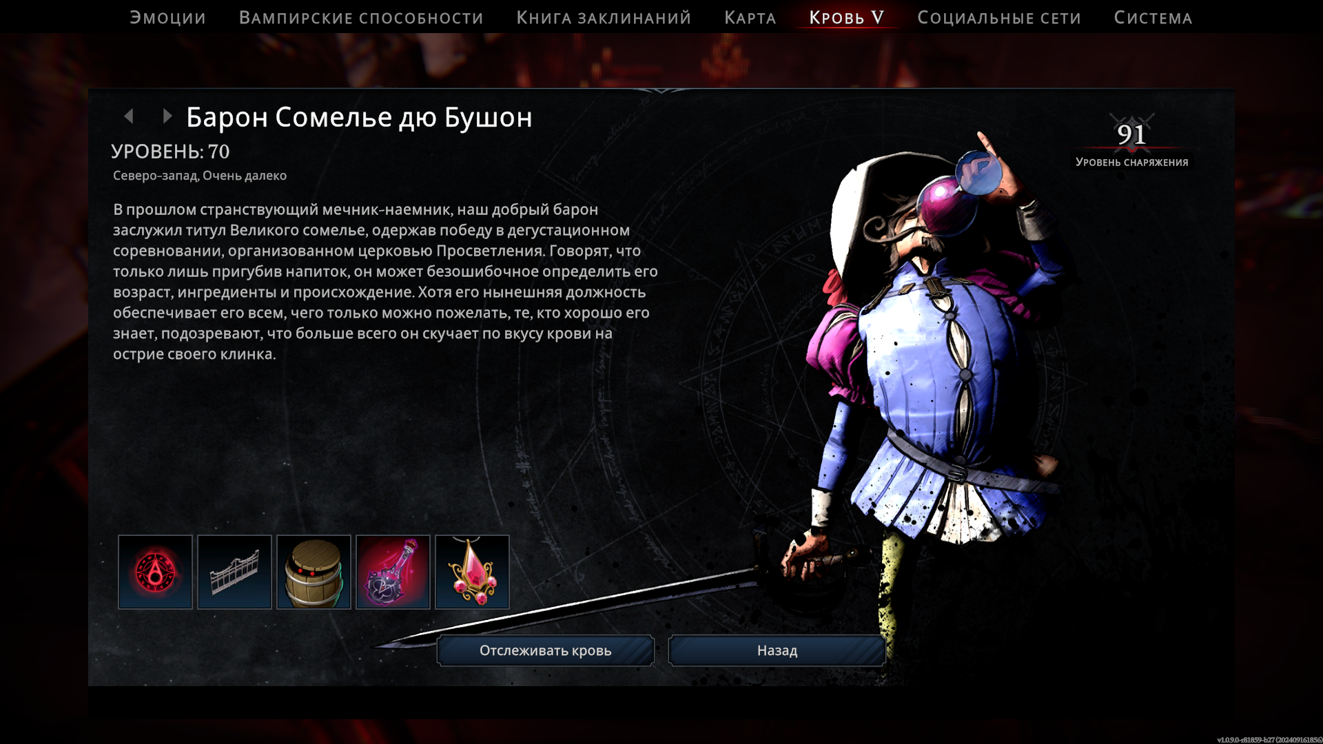Select the Кровь V tab
Viewport: 1323px width, 744px height.
coord(846,18)
